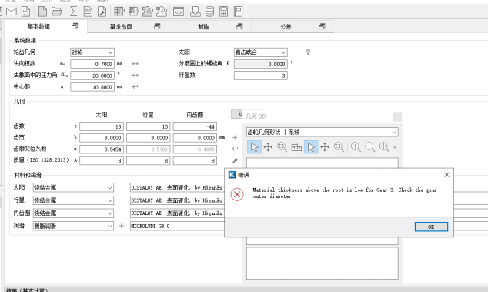
Task: Undock the 基准齿廓 tab with its window icon
Action: click(157, 26)
